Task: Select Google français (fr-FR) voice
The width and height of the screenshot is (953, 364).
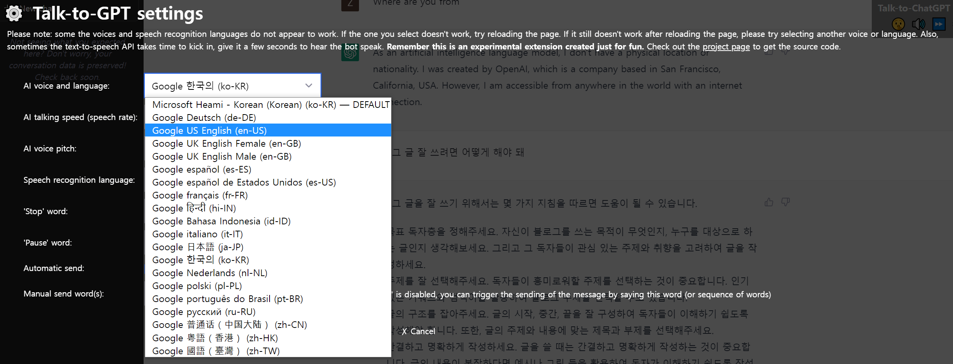Action: [x=268, y=195]
